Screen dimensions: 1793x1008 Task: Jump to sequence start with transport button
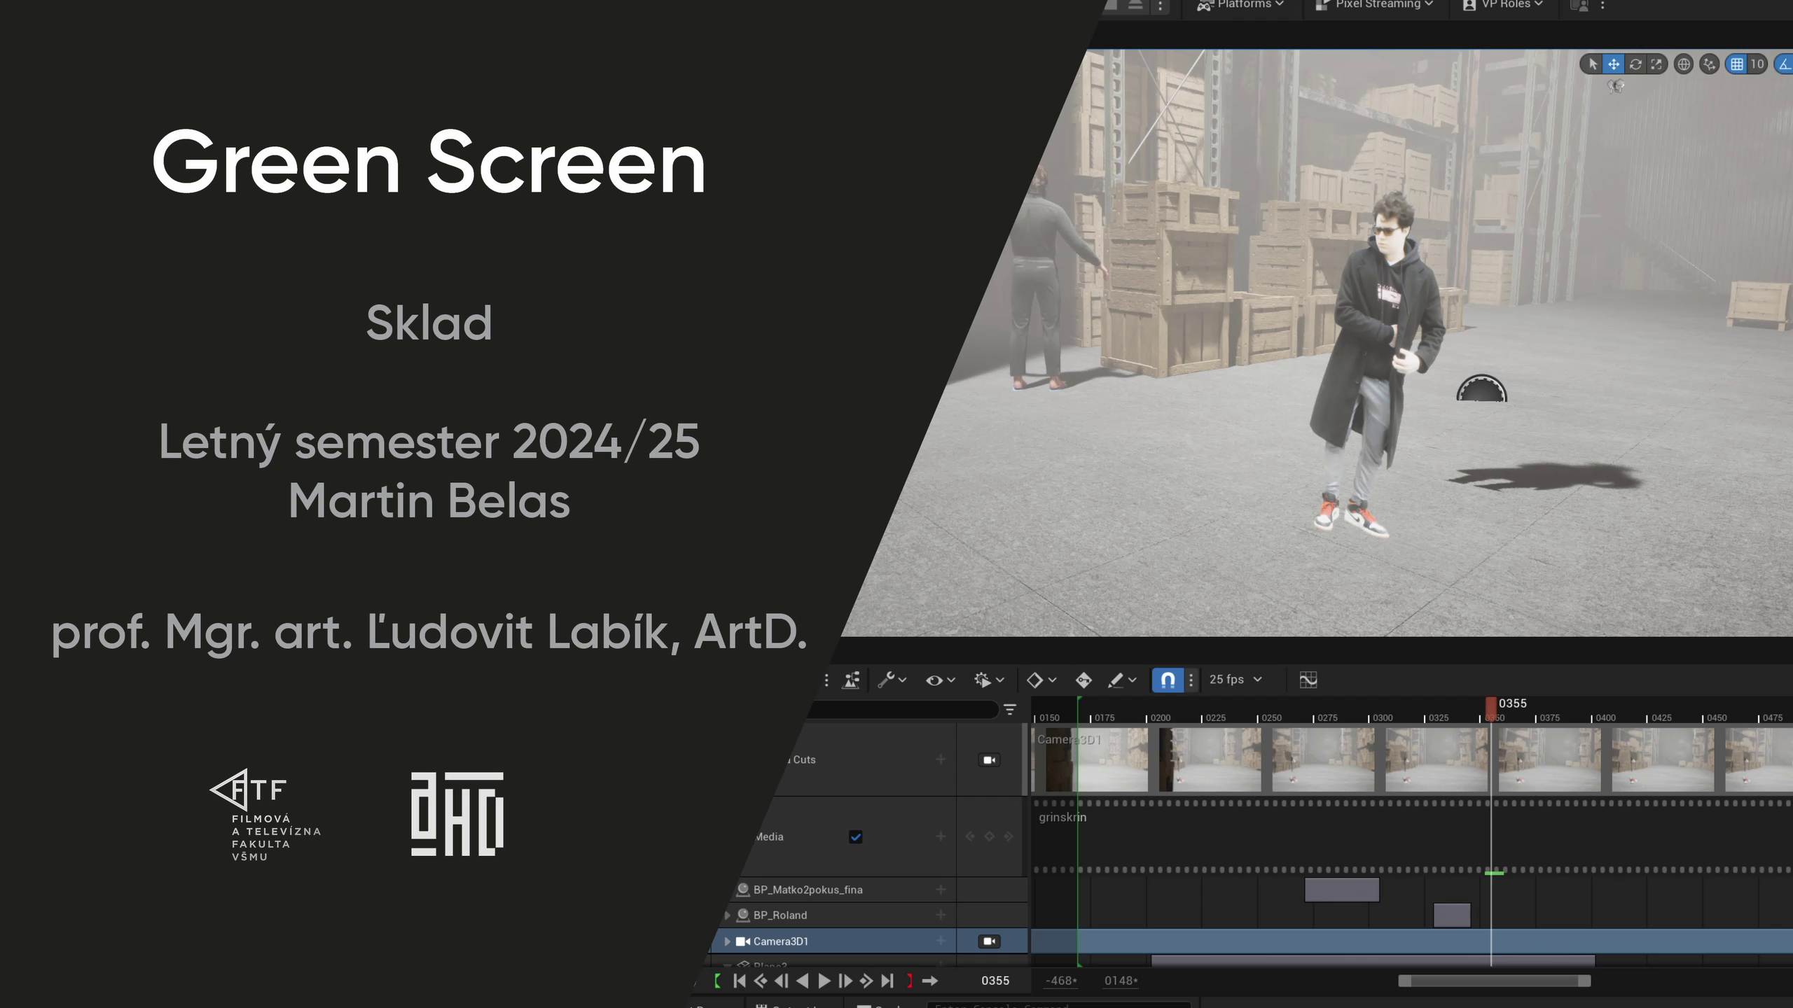click(x=739, y=981)
